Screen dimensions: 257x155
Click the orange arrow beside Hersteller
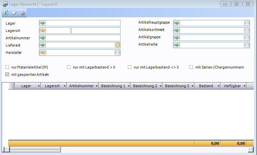click(x=43, y=53)
